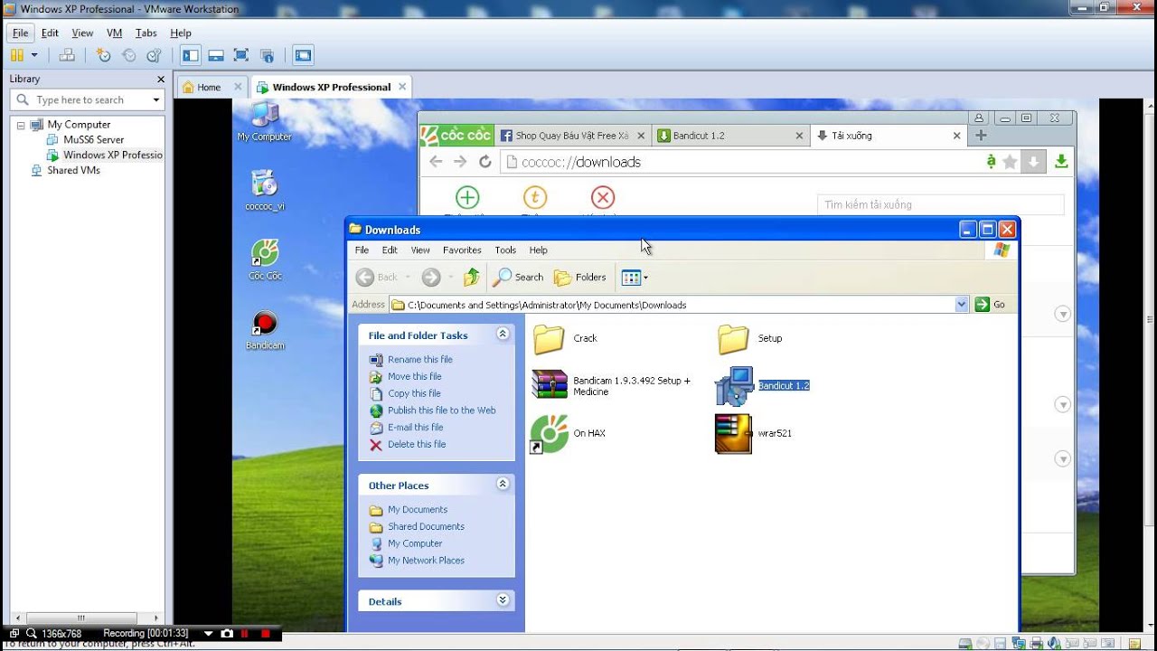Open VMware Help menu
Viewport: 1157px width, 651px height.
pyautogui.click(x=181, y=33)
